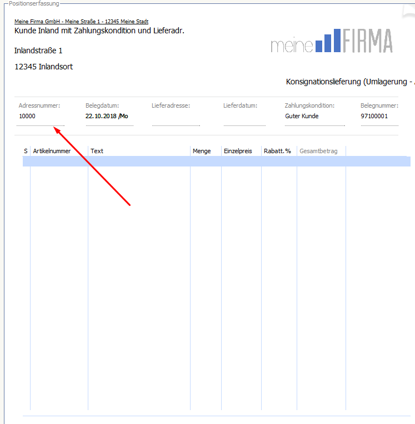Click the Artikelnummer cell in the highlighted row

pos(59,161)
